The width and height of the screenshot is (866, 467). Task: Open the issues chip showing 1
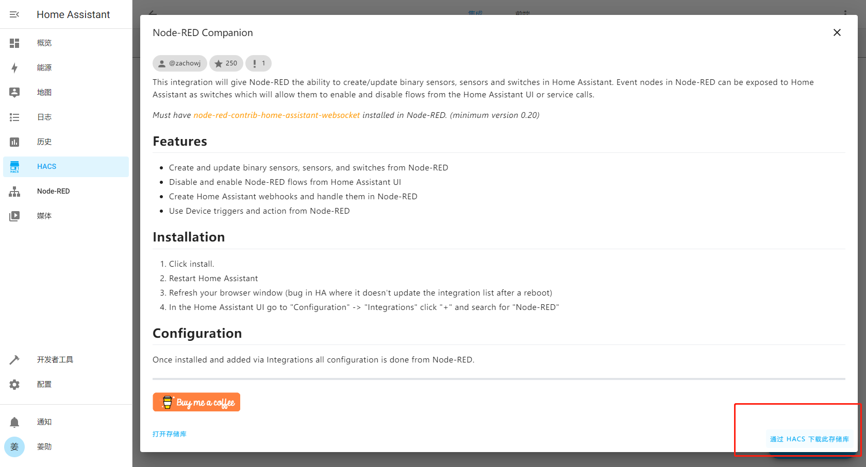pyautogui.click(x=258, y=63)
